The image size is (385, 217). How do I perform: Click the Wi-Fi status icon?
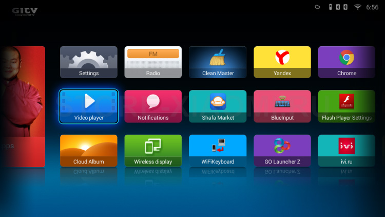357,7
